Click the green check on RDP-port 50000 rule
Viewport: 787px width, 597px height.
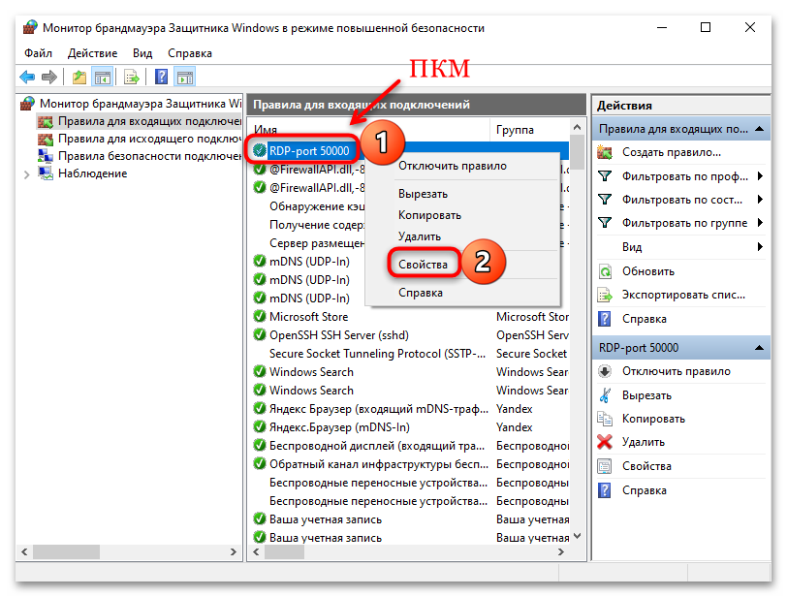[x=259, y=148]
